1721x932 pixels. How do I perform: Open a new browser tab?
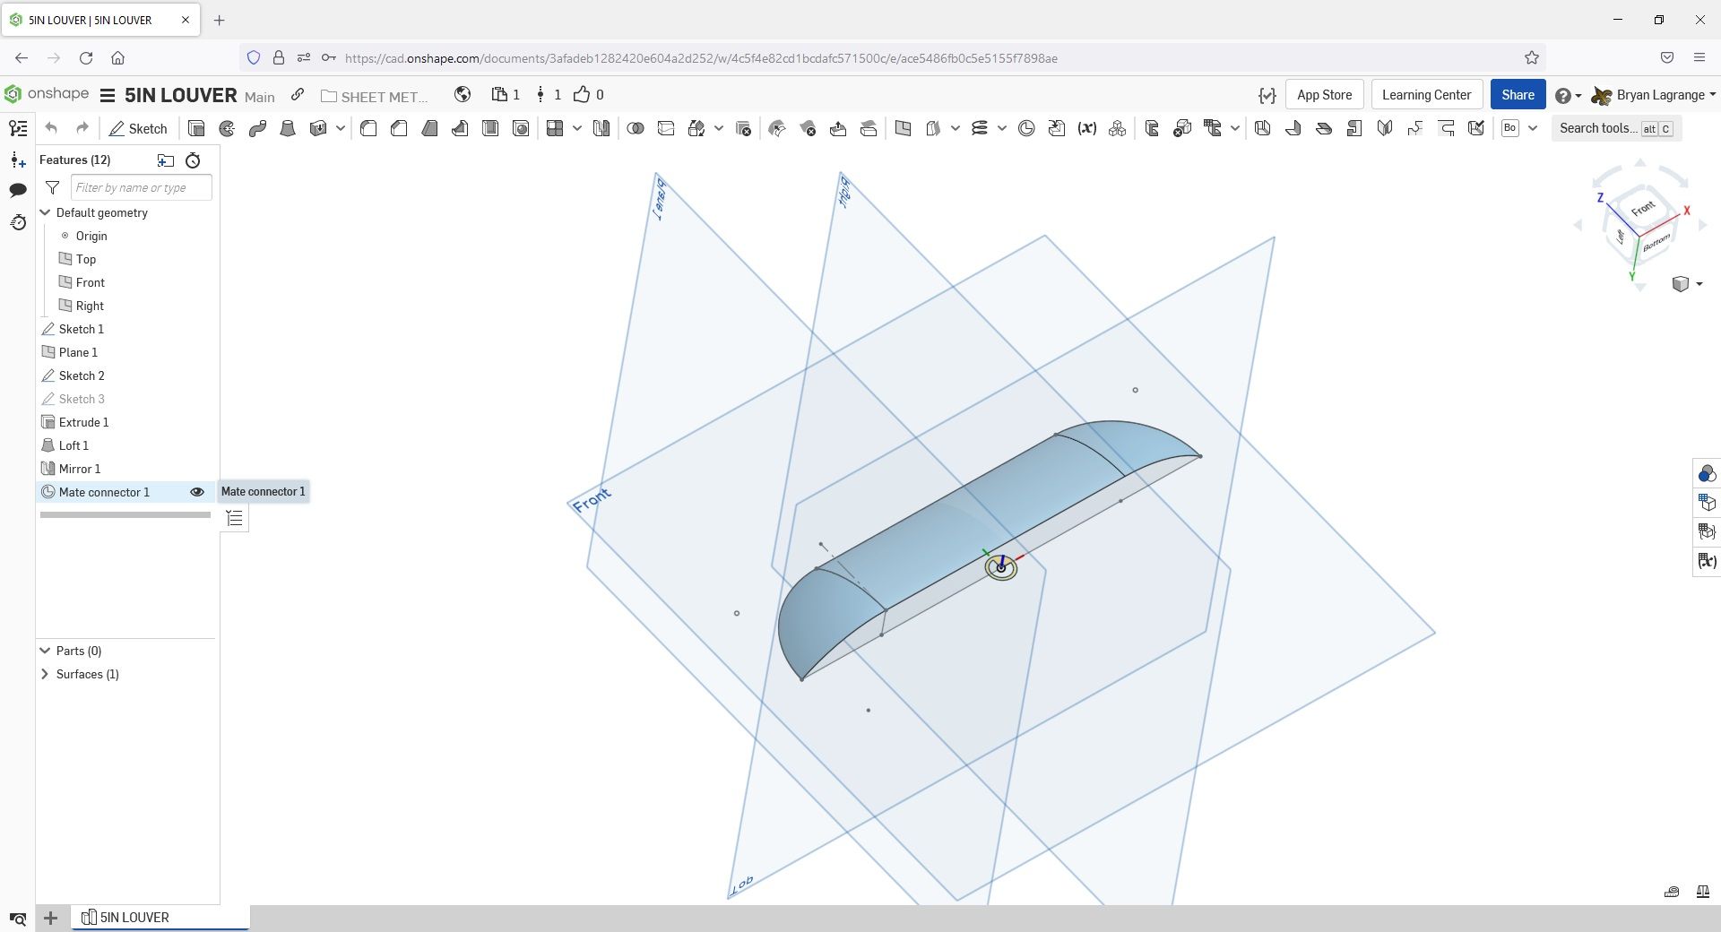[220, 20]
